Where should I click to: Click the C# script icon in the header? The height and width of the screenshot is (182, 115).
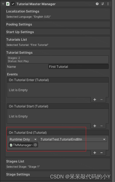(8, 4)
